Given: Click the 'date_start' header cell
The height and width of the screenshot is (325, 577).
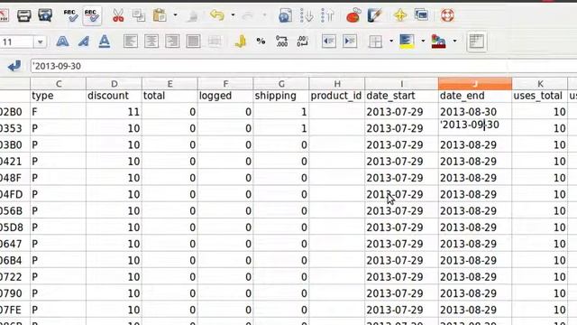Looking at the screenshot, I should [401, 96].
